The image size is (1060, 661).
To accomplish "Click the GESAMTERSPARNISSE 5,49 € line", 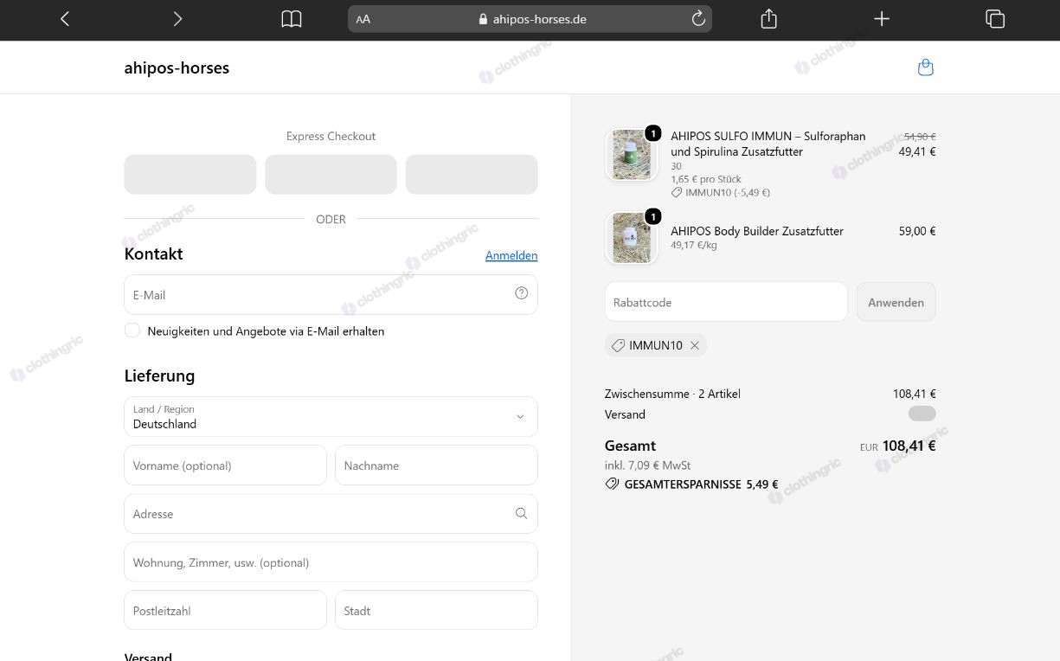I will pos(691,485).
